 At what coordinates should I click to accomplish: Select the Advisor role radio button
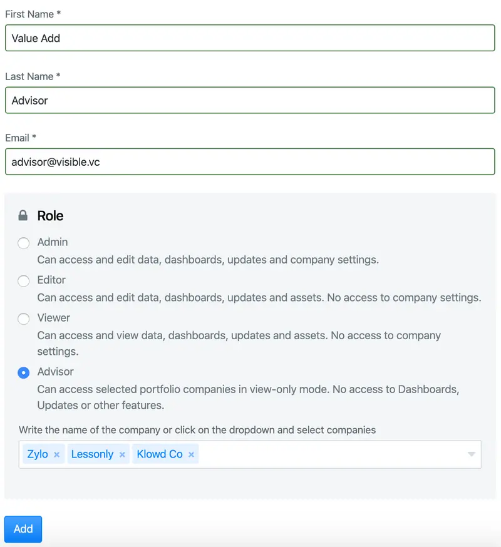coord(23,372)
